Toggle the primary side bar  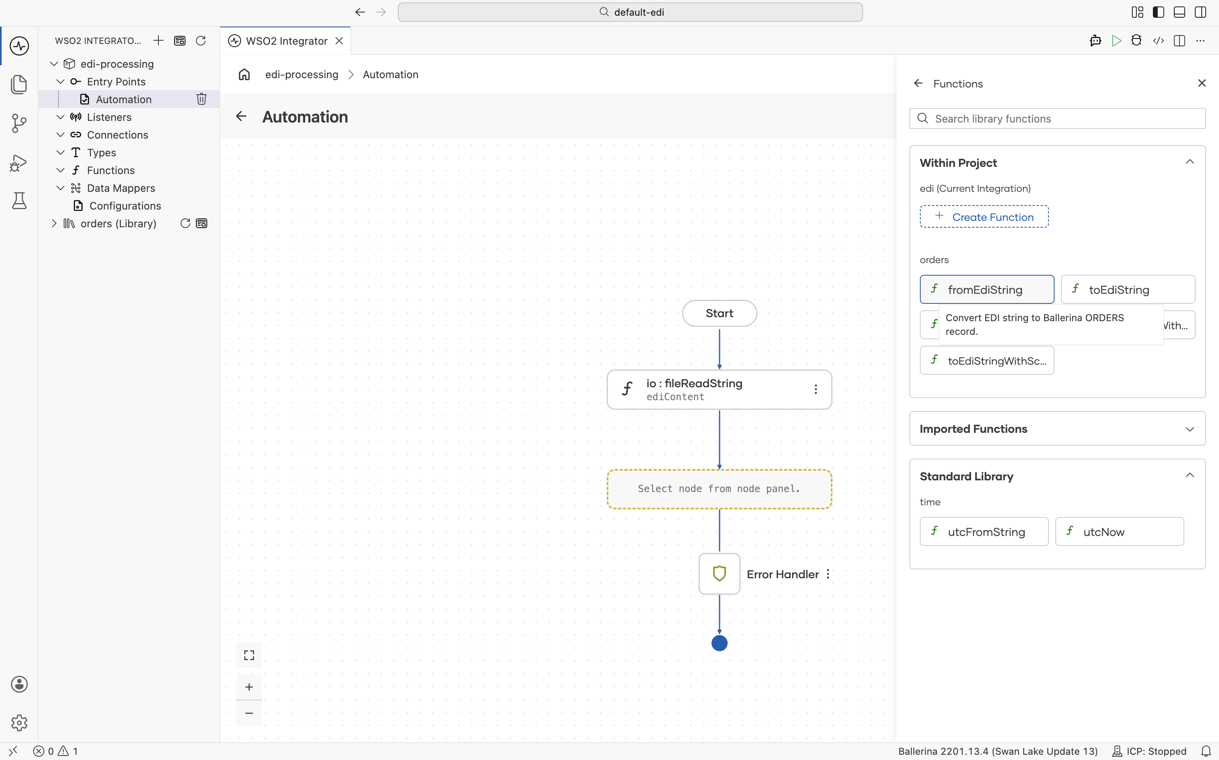coord(1159,12)
